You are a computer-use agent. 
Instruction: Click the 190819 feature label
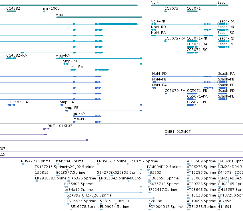[42, 172]
